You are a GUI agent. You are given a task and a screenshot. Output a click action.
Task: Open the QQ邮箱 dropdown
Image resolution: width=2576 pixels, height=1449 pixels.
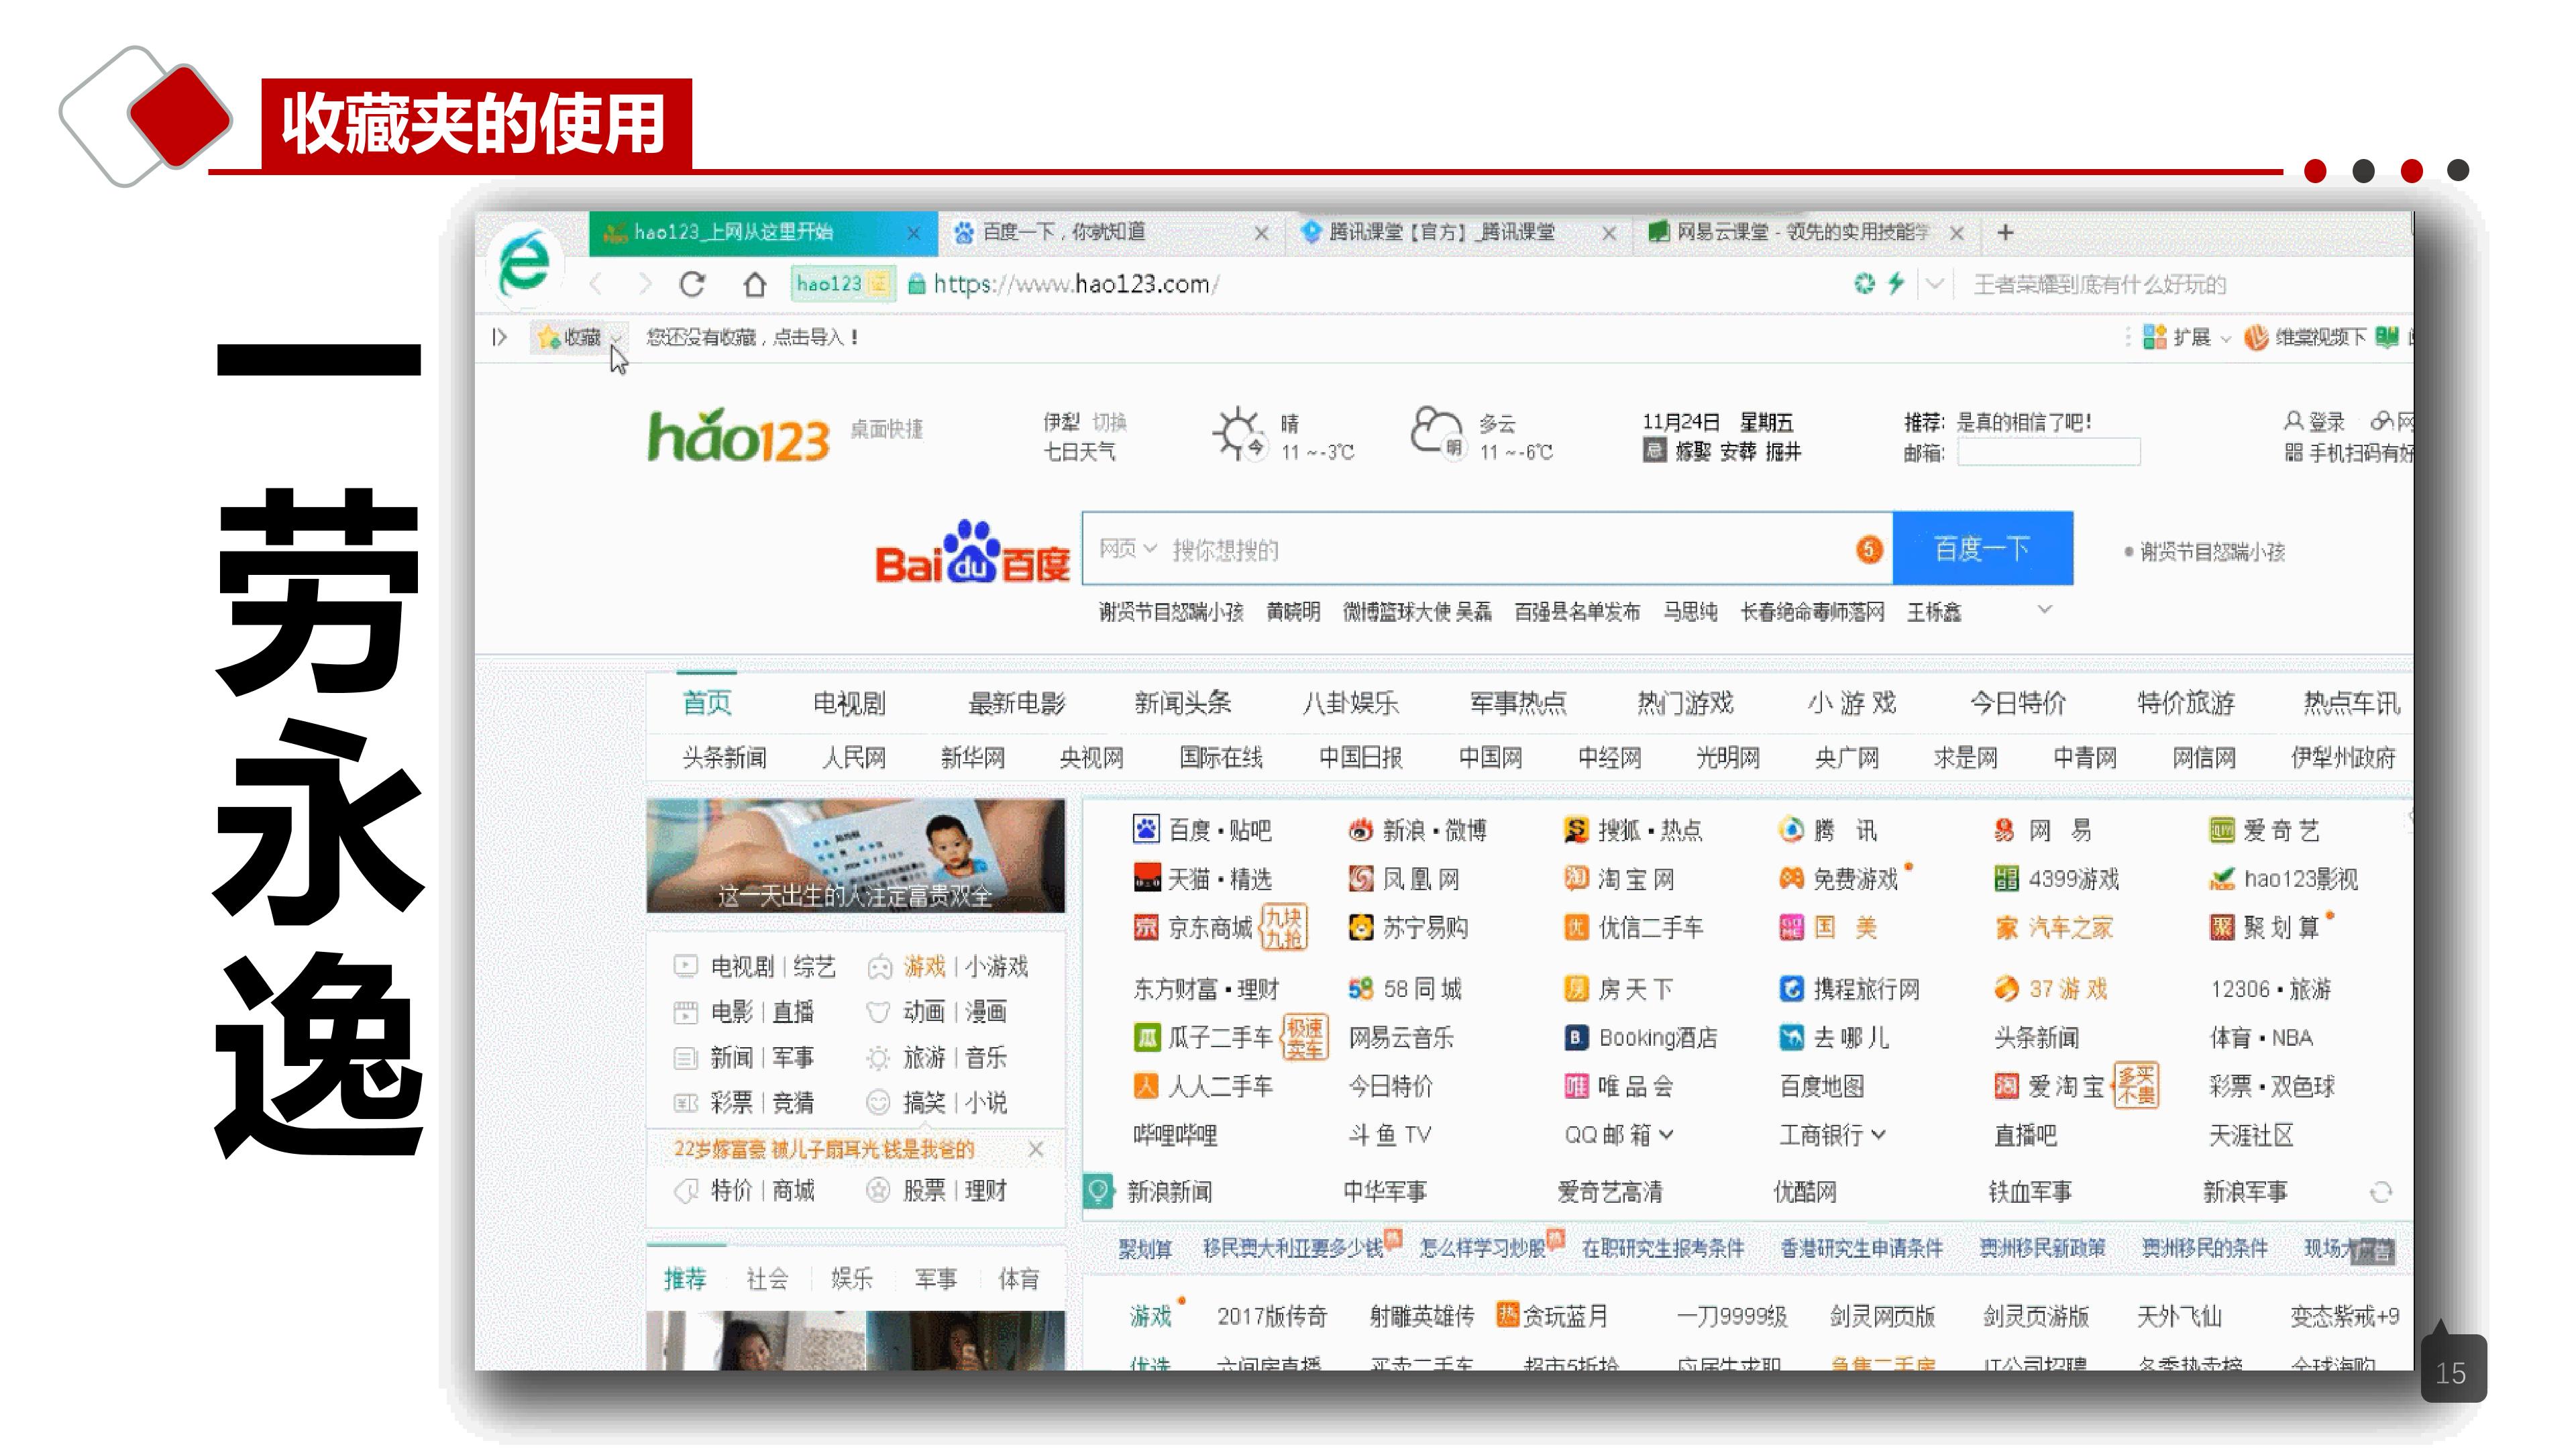click(x=1666, y=1134)
